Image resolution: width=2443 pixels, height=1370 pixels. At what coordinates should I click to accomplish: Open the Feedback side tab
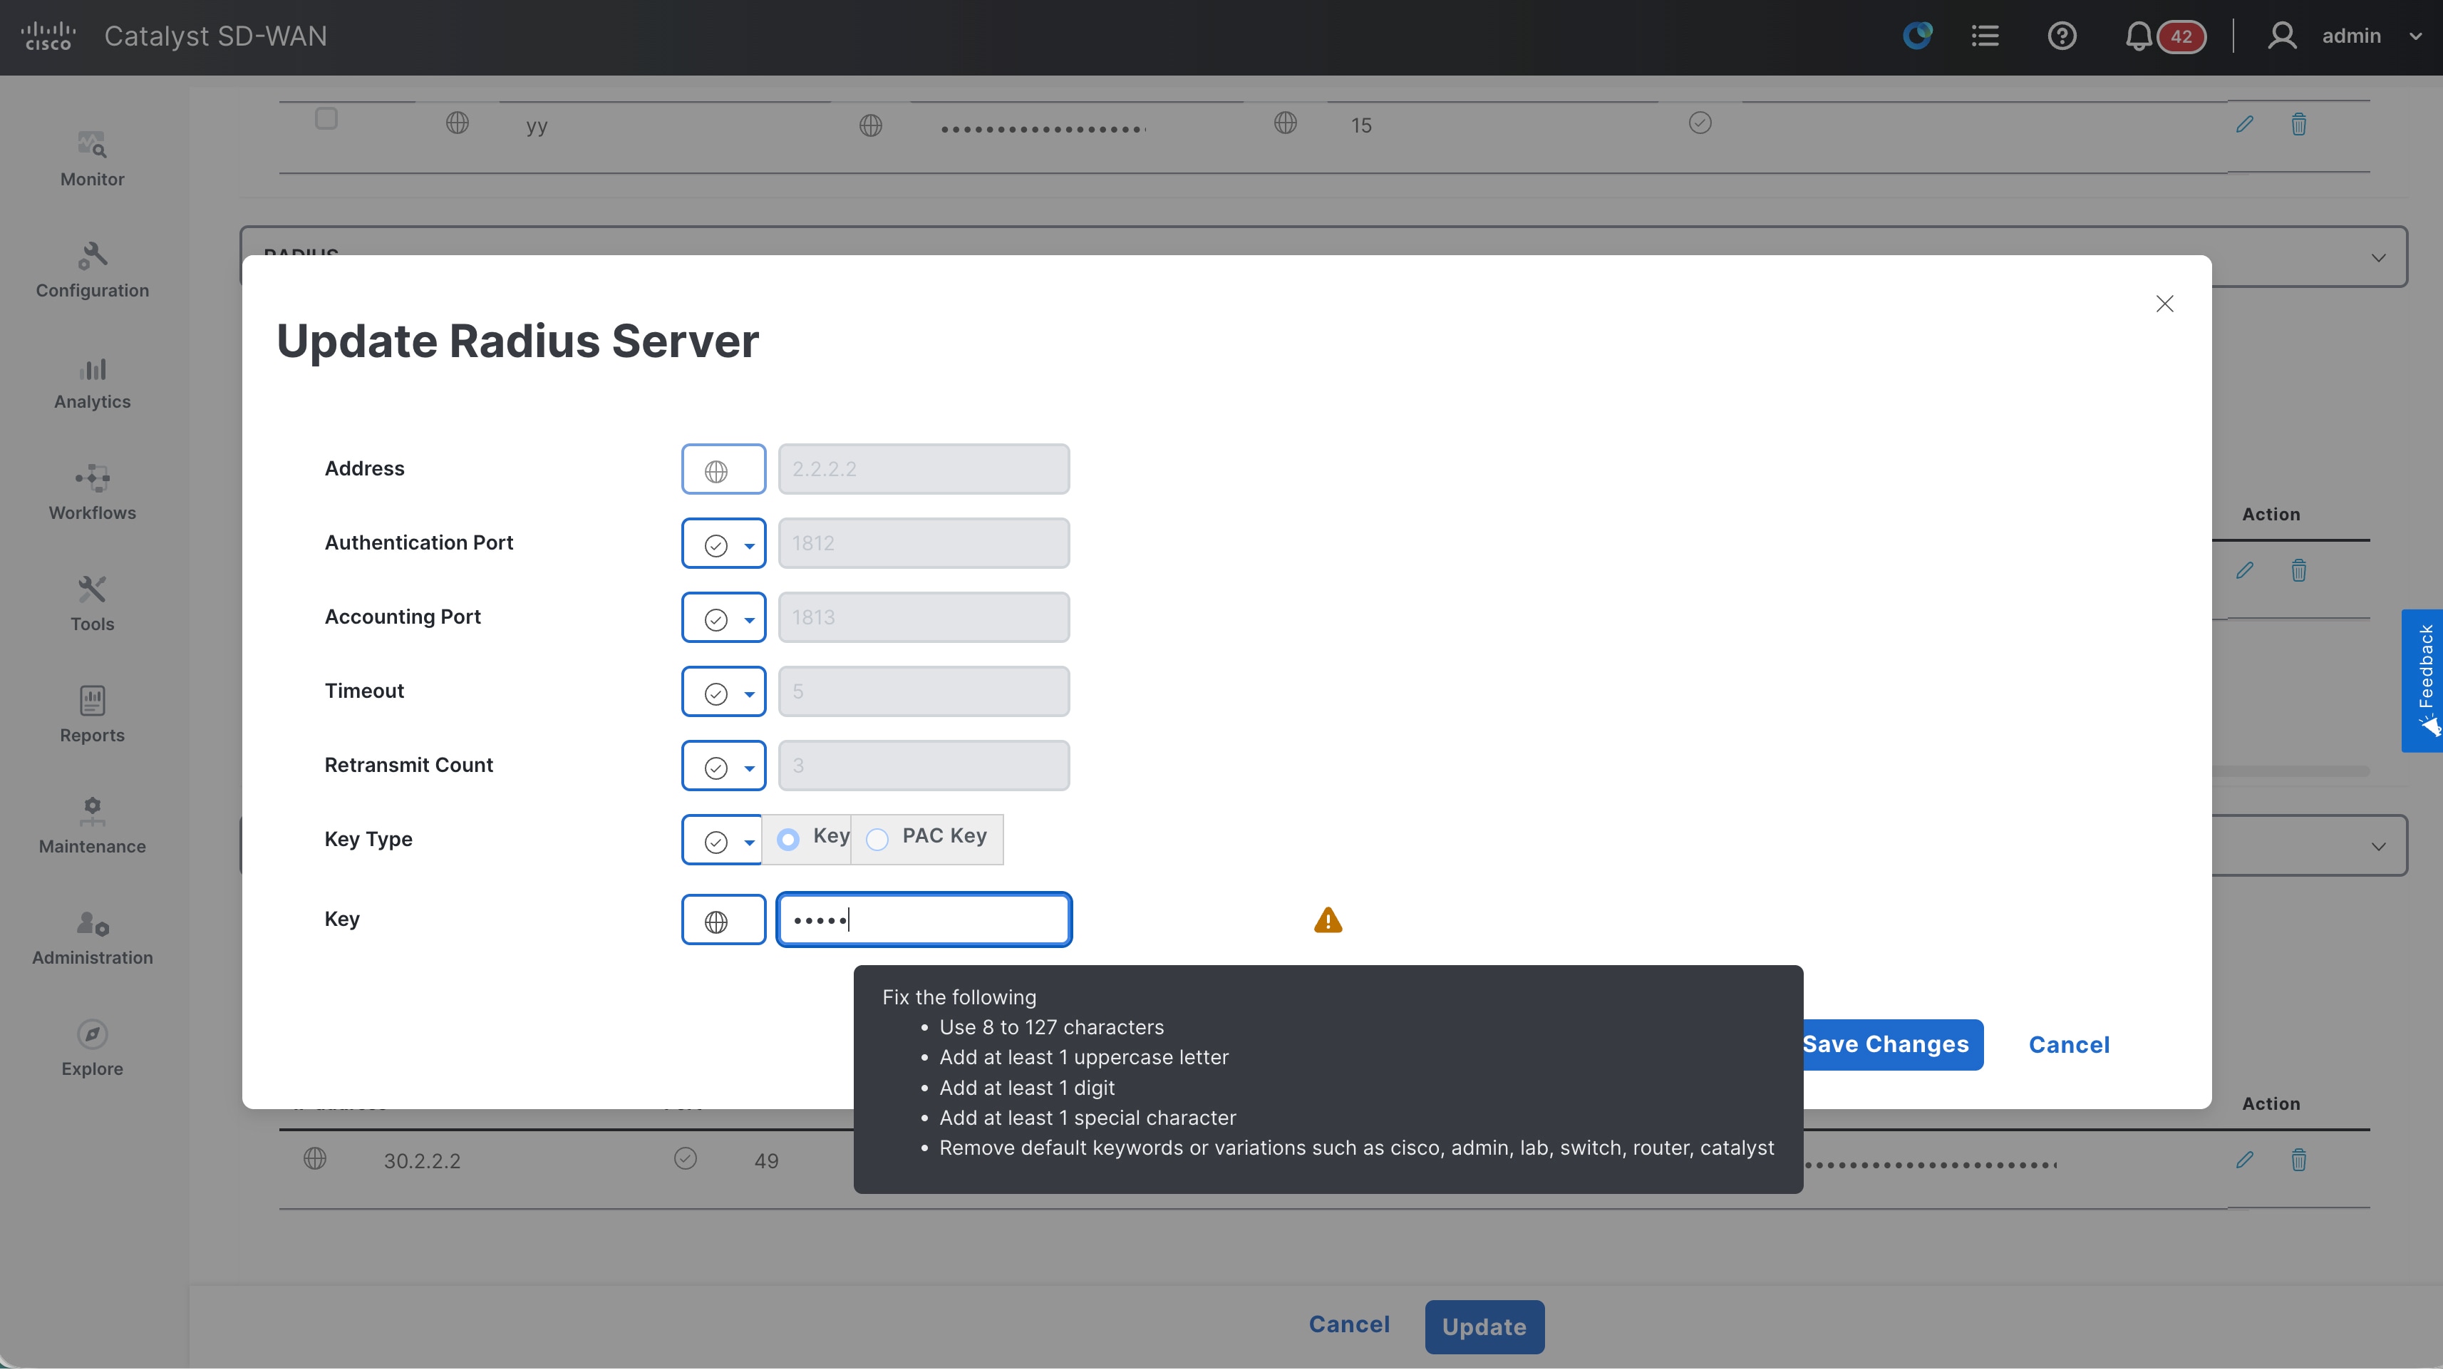point(2422,680)
